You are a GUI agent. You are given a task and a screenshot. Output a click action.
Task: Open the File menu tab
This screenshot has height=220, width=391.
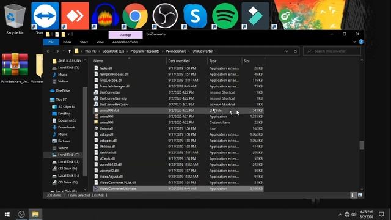pyautogui.click(x=51, y=42)
